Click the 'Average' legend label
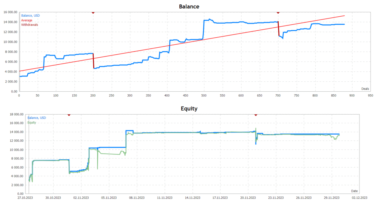 [x=27, y=20]
